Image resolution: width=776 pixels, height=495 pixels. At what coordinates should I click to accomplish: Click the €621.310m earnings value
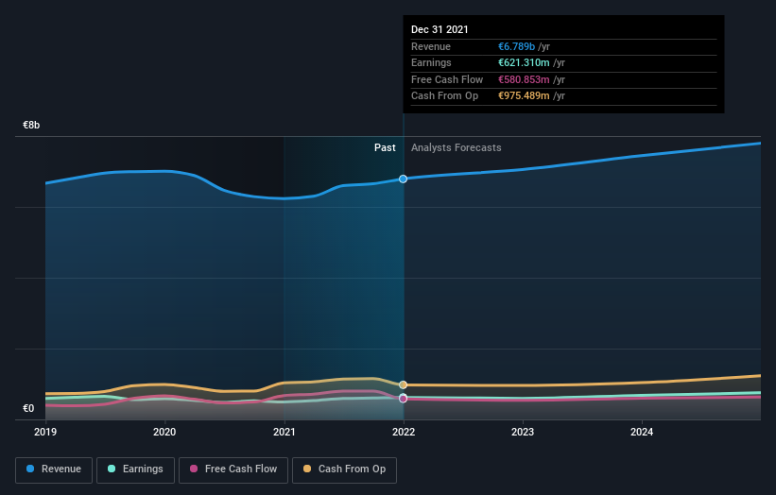[524, 62]
